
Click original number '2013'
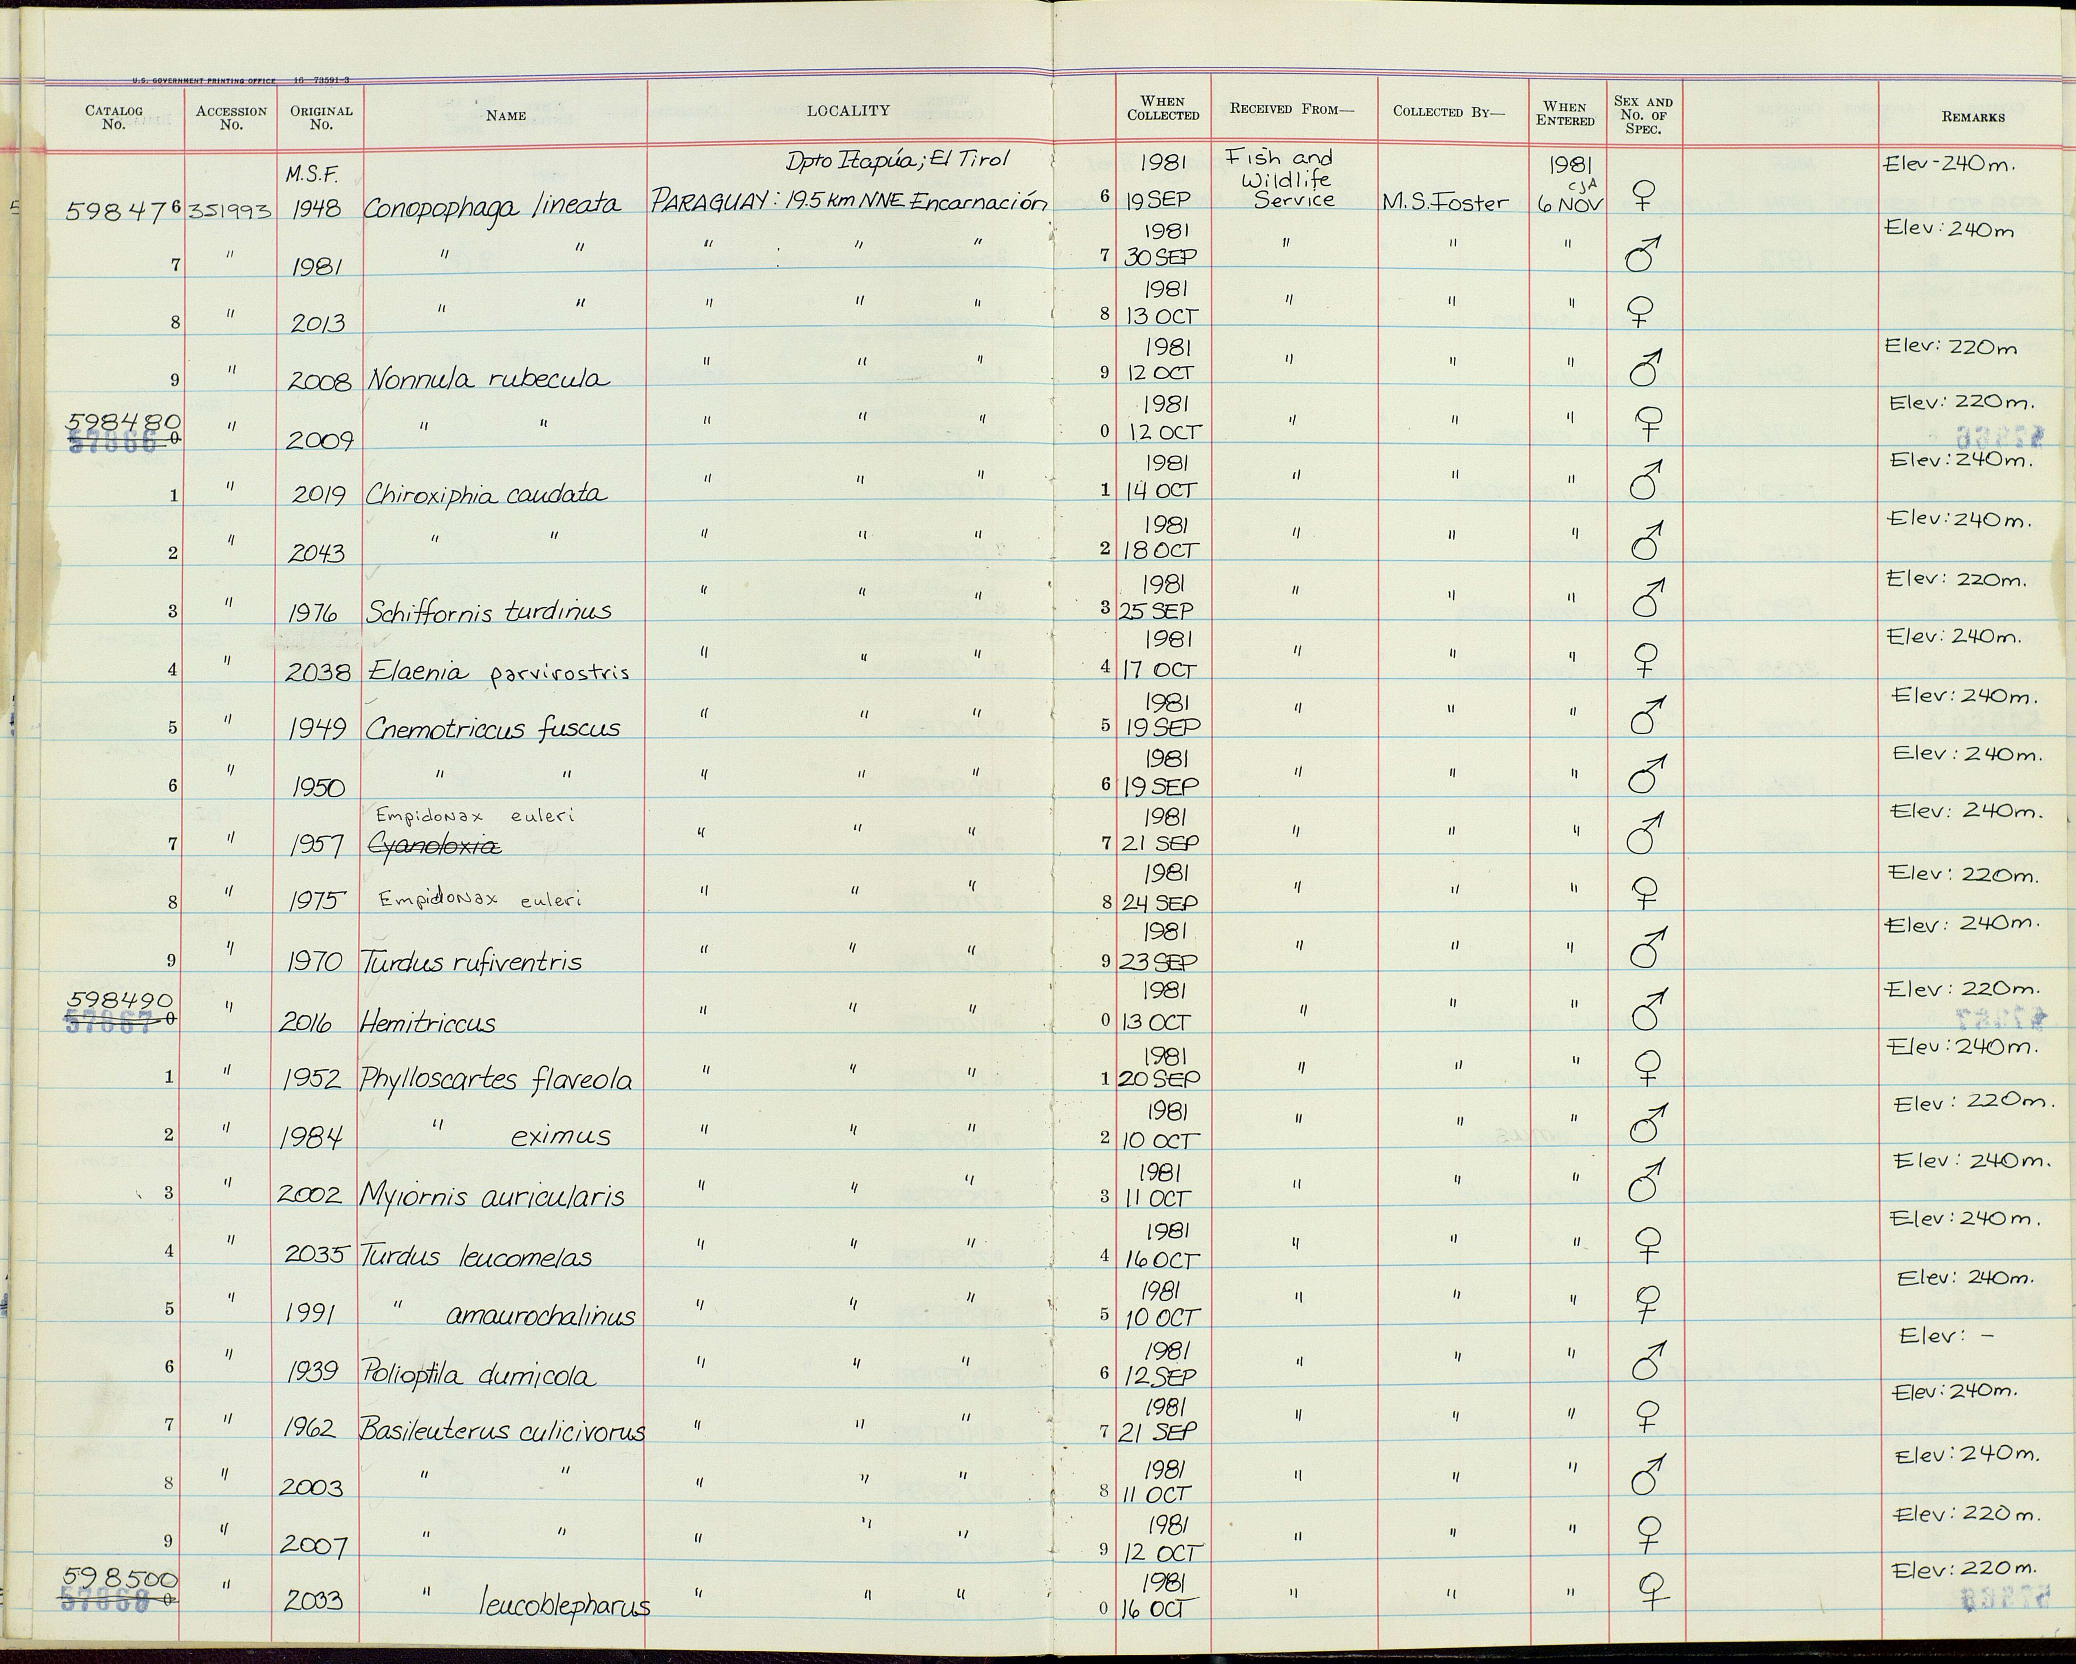pyautogui.click(x=319, y=323)
